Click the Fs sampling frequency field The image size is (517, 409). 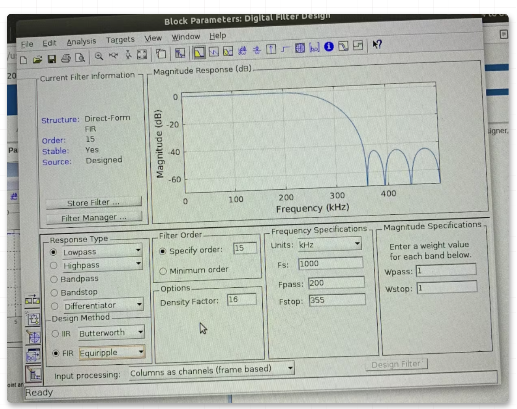(x=331, y=263)
